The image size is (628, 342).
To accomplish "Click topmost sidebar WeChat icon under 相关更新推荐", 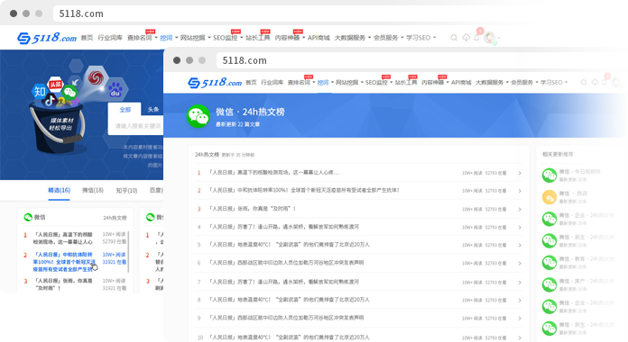I will pos(549,175).
